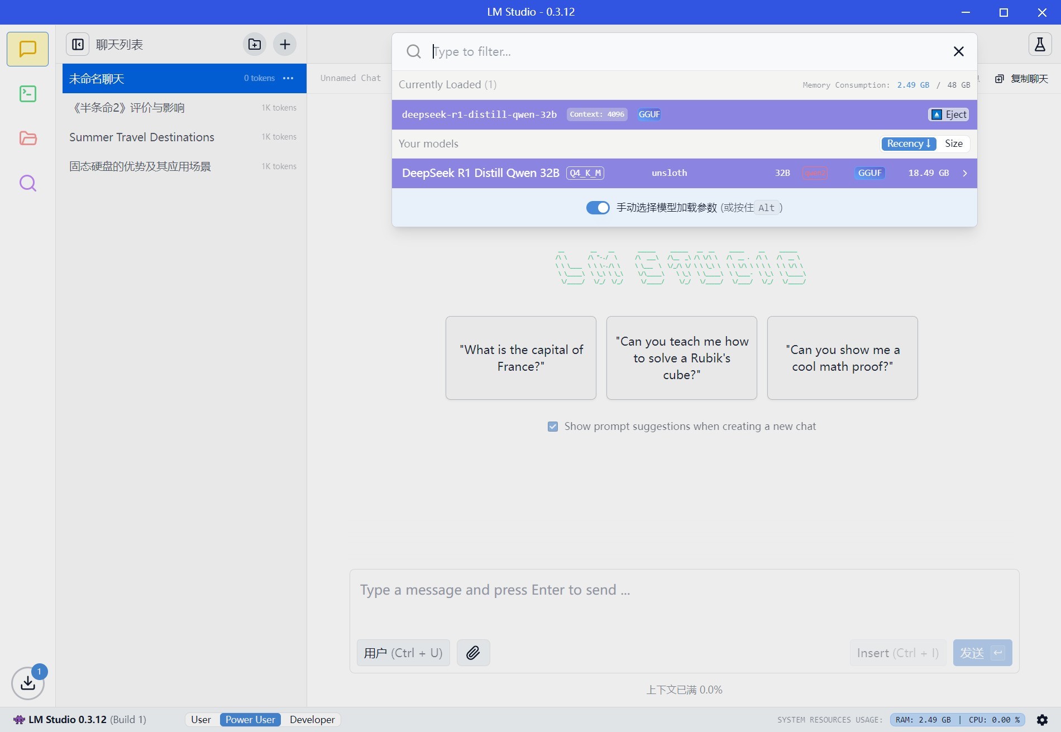Pick the Rubik's cube prompt suggestion

pos(682,358)
